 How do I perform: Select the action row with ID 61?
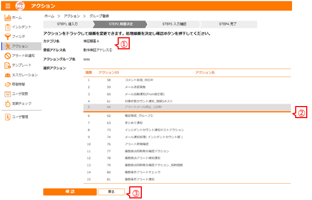pos(187,101)
